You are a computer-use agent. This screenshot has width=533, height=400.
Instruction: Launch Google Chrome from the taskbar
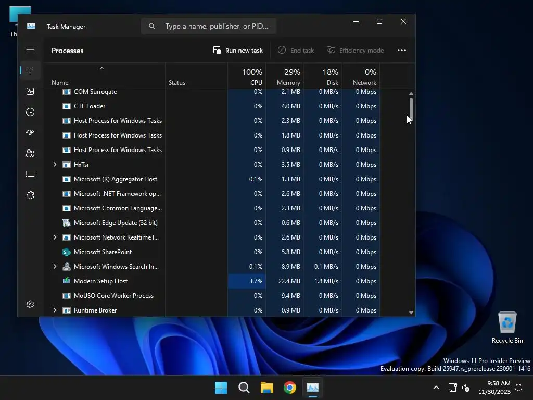[290, 387]
